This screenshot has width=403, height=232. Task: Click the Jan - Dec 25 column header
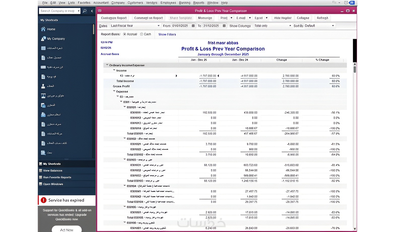(x=199, y=60)
